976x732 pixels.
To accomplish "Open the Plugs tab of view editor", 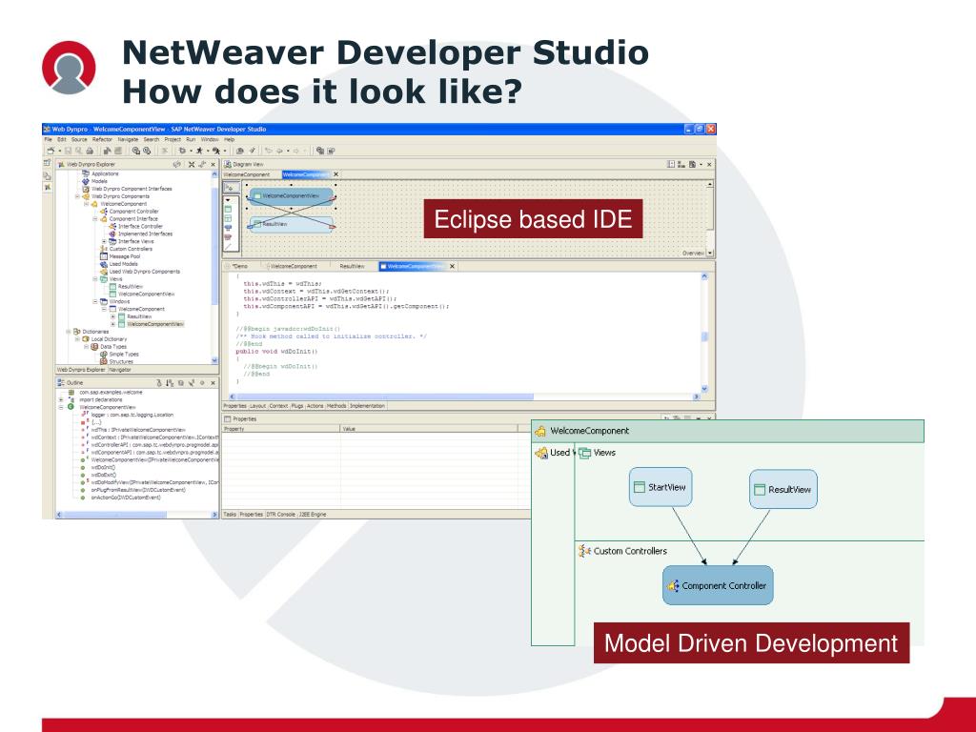I will click(x=297, y=406).
